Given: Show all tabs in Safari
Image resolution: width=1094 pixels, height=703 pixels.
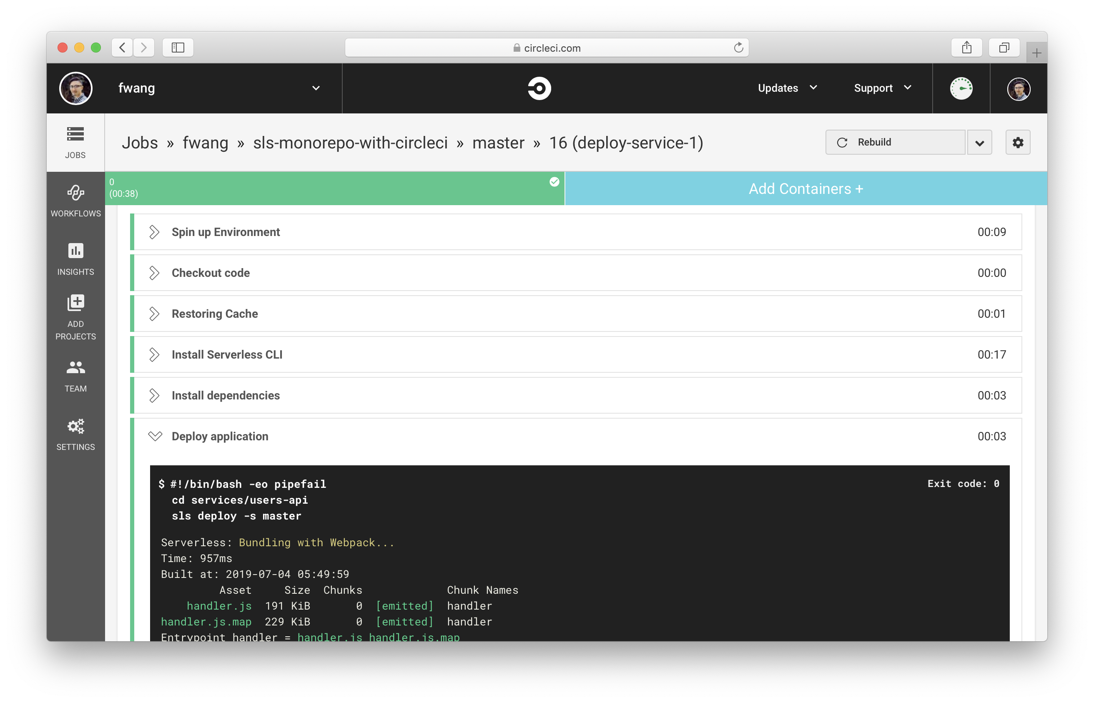Looking at the screenshot, I should pos(1004,48).
